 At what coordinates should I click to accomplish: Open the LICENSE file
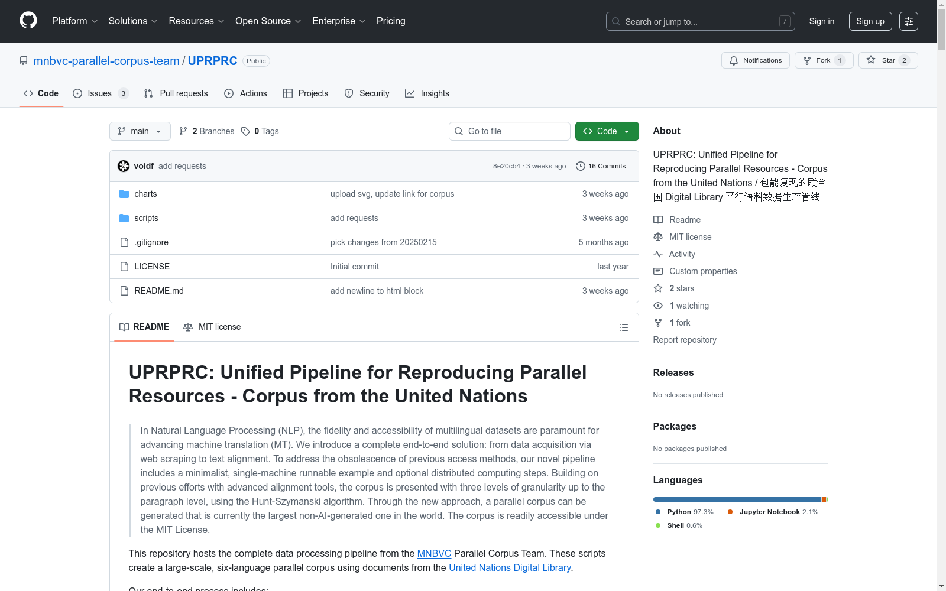(152, 267)
